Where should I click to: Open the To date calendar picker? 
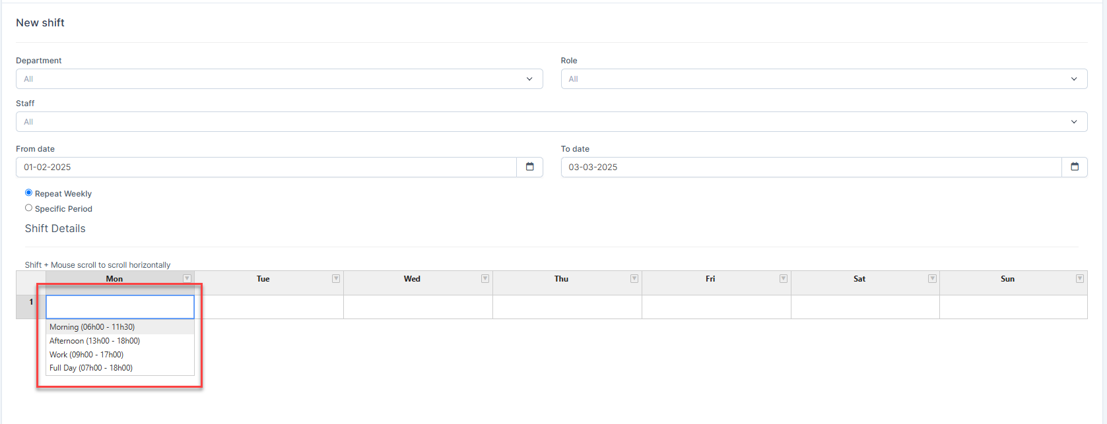1074,167
